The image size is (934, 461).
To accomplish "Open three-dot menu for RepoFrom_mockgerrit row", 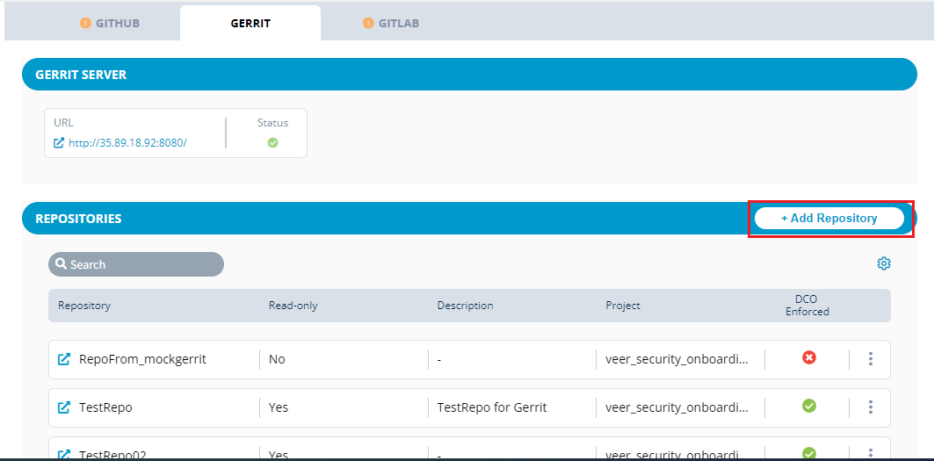I will point(870,358).
